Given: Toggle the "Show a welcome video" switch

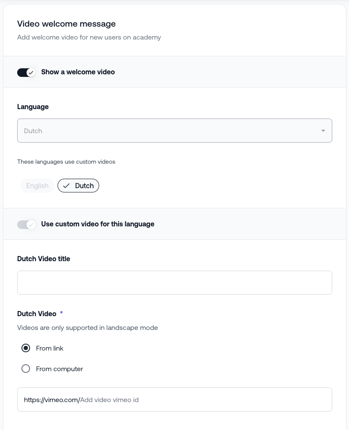Looking at the screenshot, I should pos(26,72).
